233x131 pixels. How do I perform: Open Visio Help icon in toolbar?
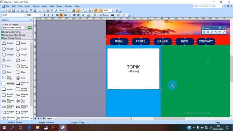[x=117, y=11]
